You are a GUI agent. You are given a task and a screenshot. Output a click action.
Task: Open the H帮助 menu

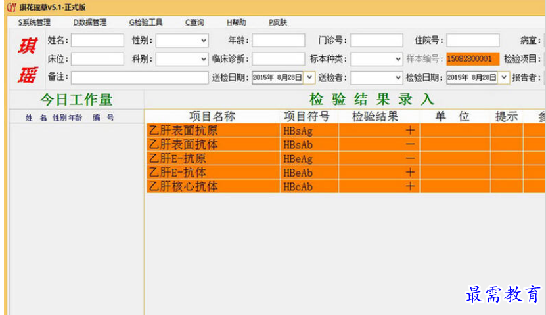236,22
